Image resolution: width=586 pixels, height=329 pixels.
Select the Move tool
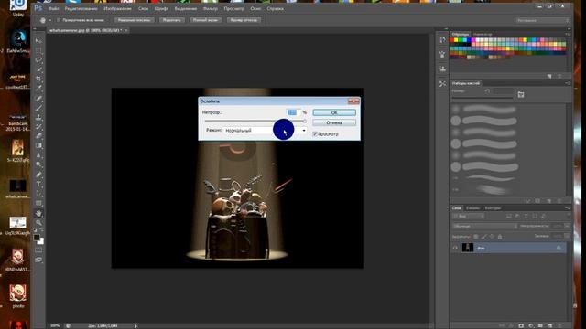click(38, 40)
